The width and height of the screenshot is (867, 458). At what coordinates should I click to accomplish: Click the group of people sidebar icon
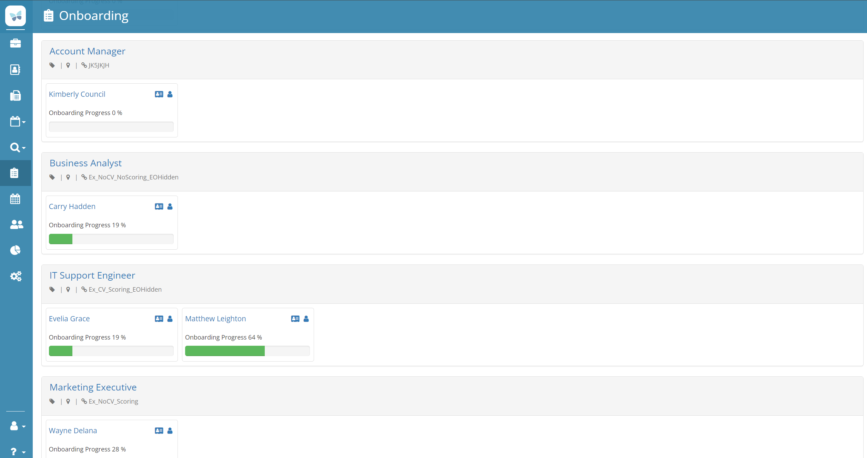(x=16, y=225)
